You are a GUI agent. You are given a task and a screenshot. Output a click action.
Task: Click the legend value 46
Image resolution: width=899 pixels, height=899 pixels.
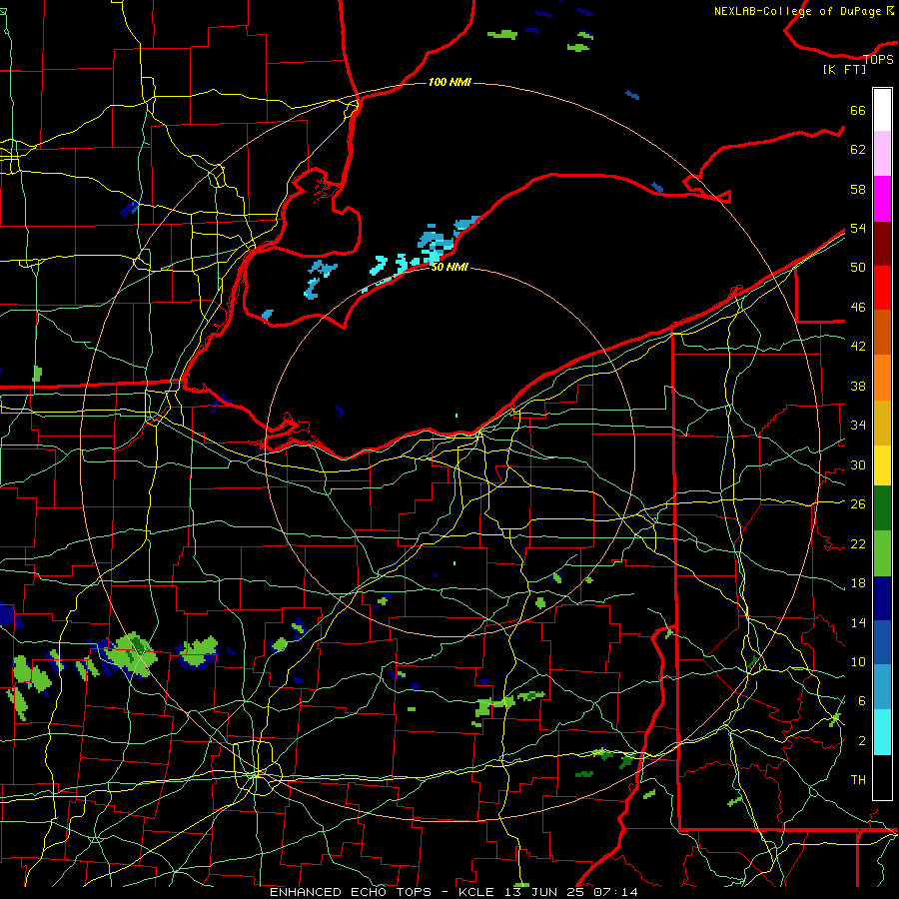[x=858, y=308]
